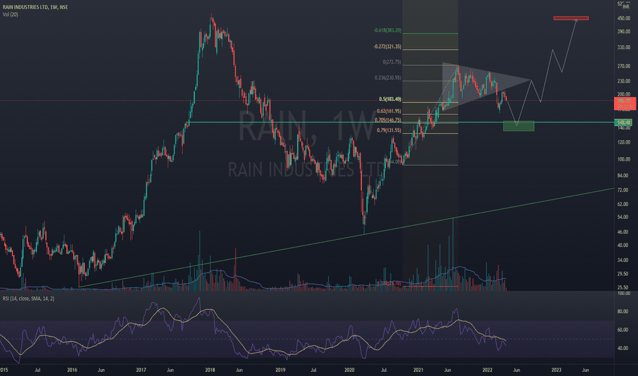Click the 2016 label on time axis
This screenshot has width=638, height=376.
72,371
